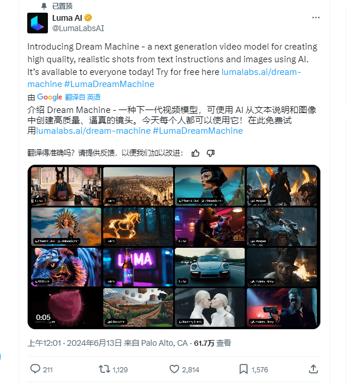Play the video collage thumbnail
348x385 pixels.
(174, 247)
